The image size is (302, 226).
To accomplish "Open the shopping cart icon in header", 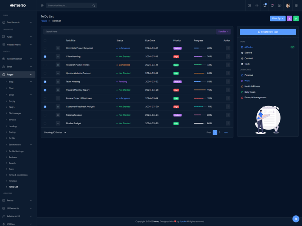I will click(265, 6).
